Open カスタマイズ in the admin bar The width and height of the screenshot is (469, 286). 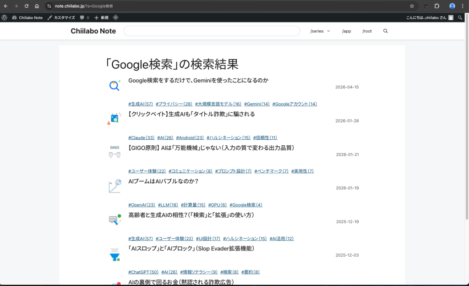61,18
